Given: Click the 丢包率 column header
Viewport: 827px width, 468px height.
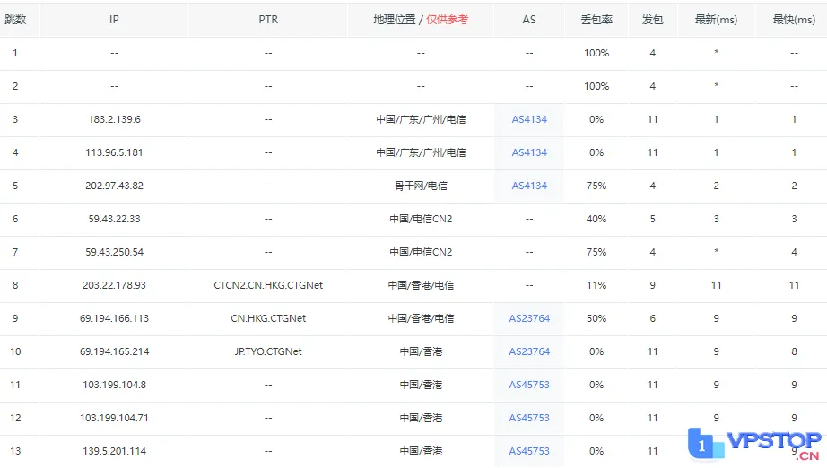Looking at the screenshot, I should (596, 20).
